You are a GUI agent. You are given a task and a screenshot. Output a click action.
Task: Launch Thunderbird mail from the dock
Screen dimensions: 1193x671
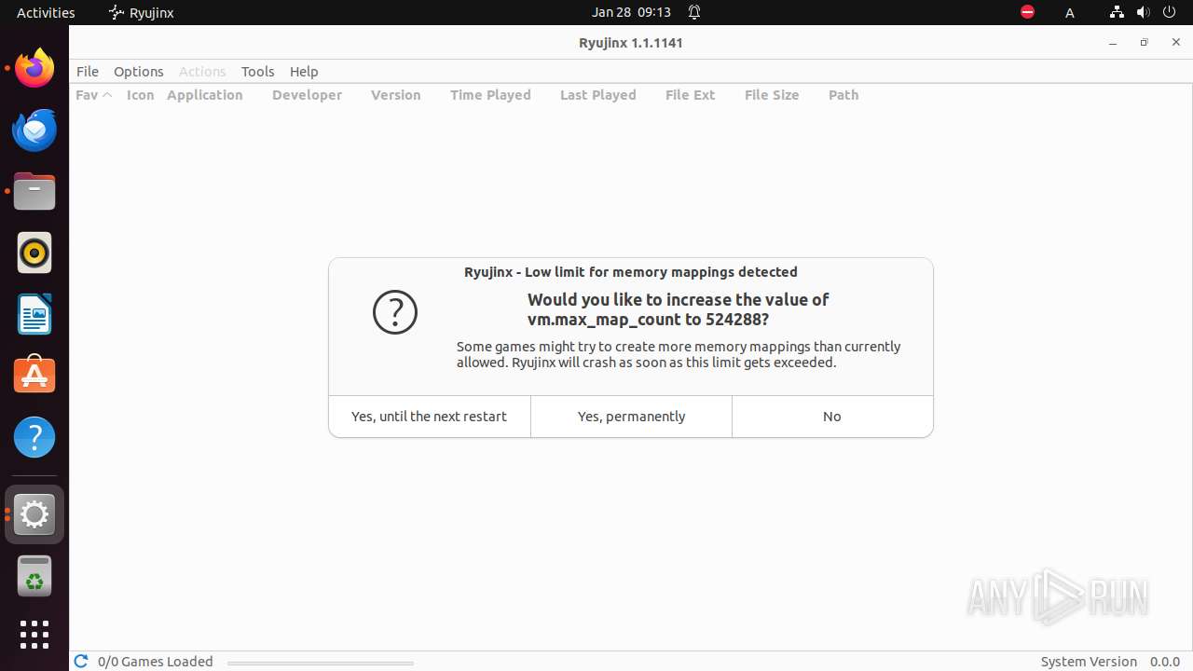[x=34, y=130]
